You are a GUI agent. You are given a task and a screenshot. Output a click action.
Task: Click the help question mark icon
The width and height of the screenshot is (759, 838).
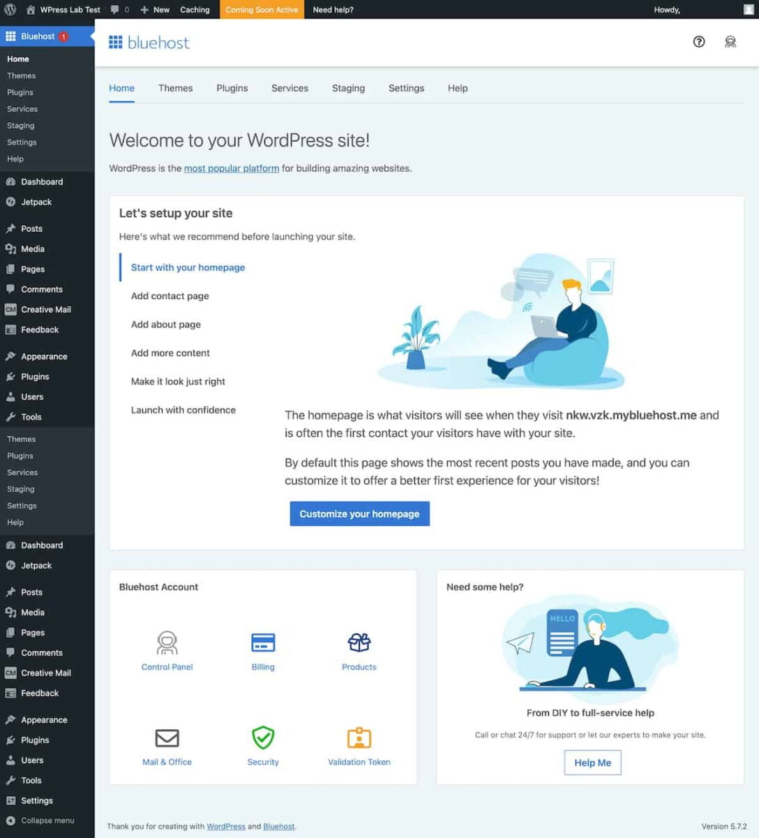pos(698,42)
